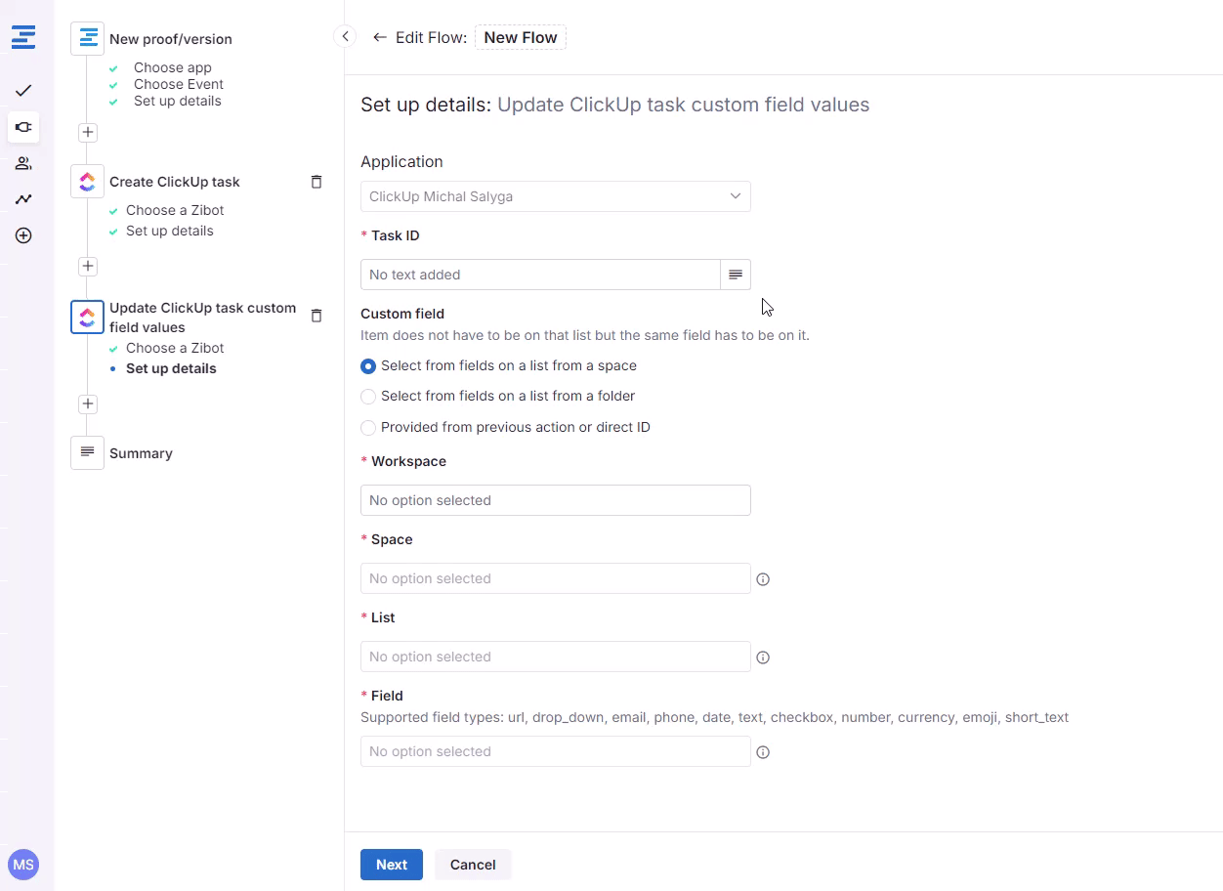
Task: Open the Summary step in flow outline
Action: (x=141, y=453)
